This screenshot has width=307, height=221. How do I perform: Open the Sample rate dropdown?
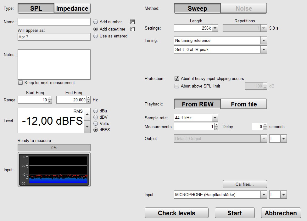click(215, 118)
